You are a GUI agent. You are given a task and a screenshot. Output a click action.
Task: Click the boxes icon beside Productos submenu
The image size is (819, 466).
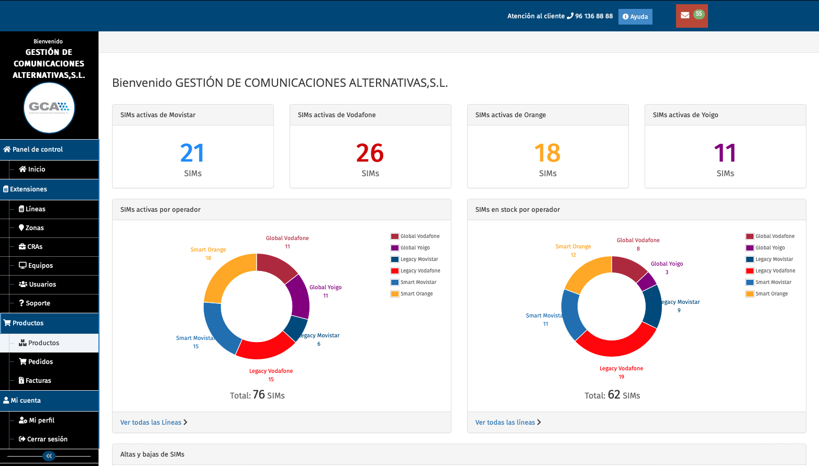point(23,343)
